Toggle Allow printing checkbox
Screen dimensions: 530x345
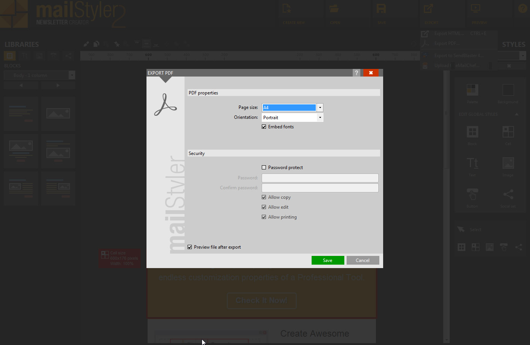tap(264, 217)
